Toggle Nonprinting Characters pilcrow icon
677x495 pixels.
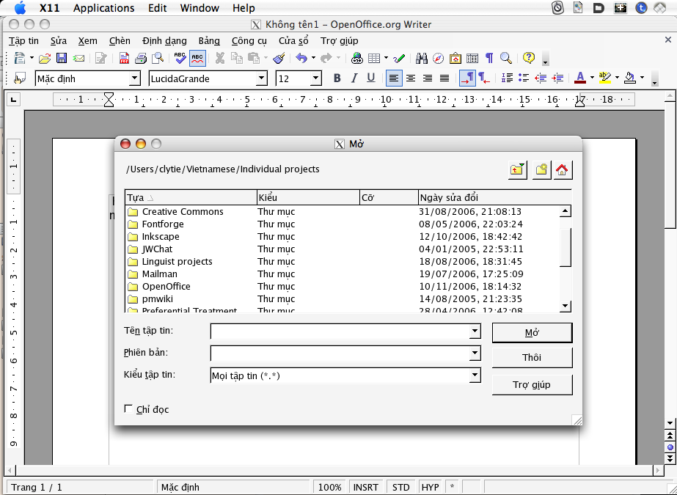click(489, 58)
